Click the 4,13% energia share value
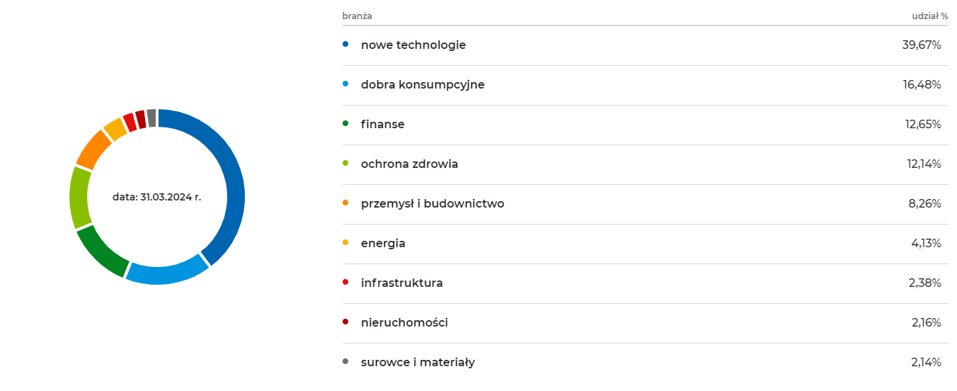957x391 pixels. click(x=925, y=243)
